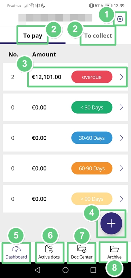Tap the round plus add button
Screen dimensions: 131x278
tap(111, 223)
